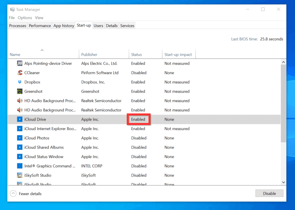The height and width of the screenshot is (210, 295).
Task: Switch to the Performance tab
Action: point(40,26)
